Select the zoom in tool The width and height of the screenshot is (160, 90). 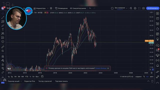click(3, 51)
